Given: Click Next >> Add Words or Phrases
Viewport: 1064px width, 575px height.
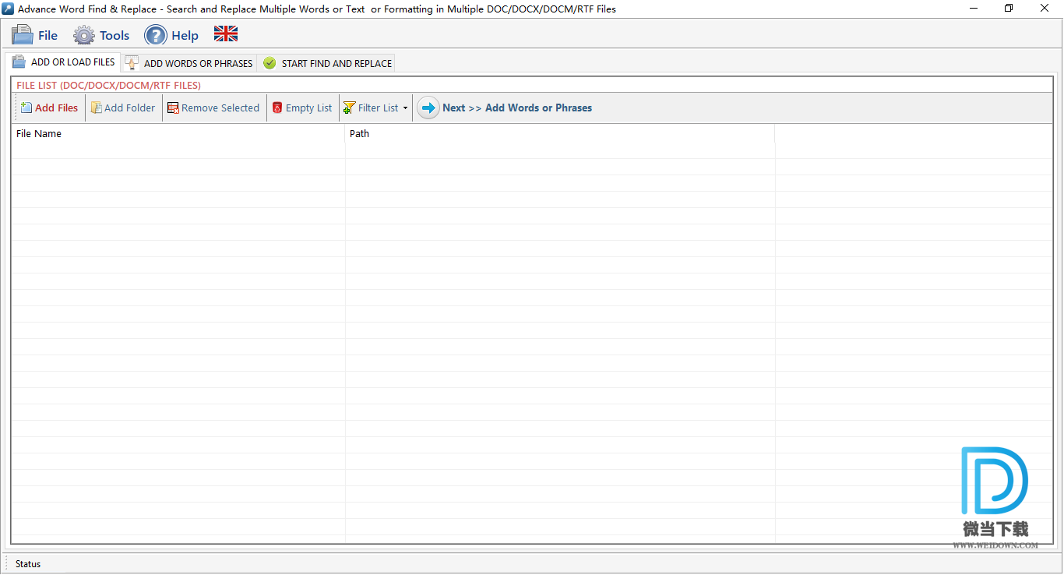Looking at the screenshot, I should point(517,108).
